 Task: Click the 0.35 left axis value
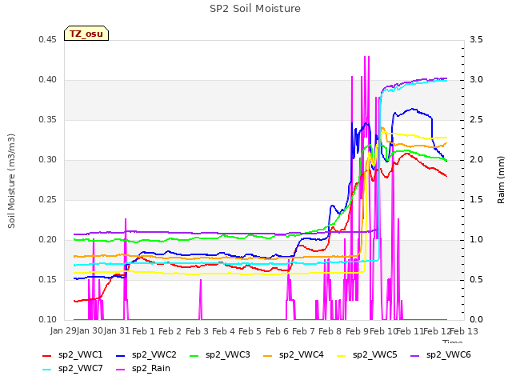(x=48, y=120)
